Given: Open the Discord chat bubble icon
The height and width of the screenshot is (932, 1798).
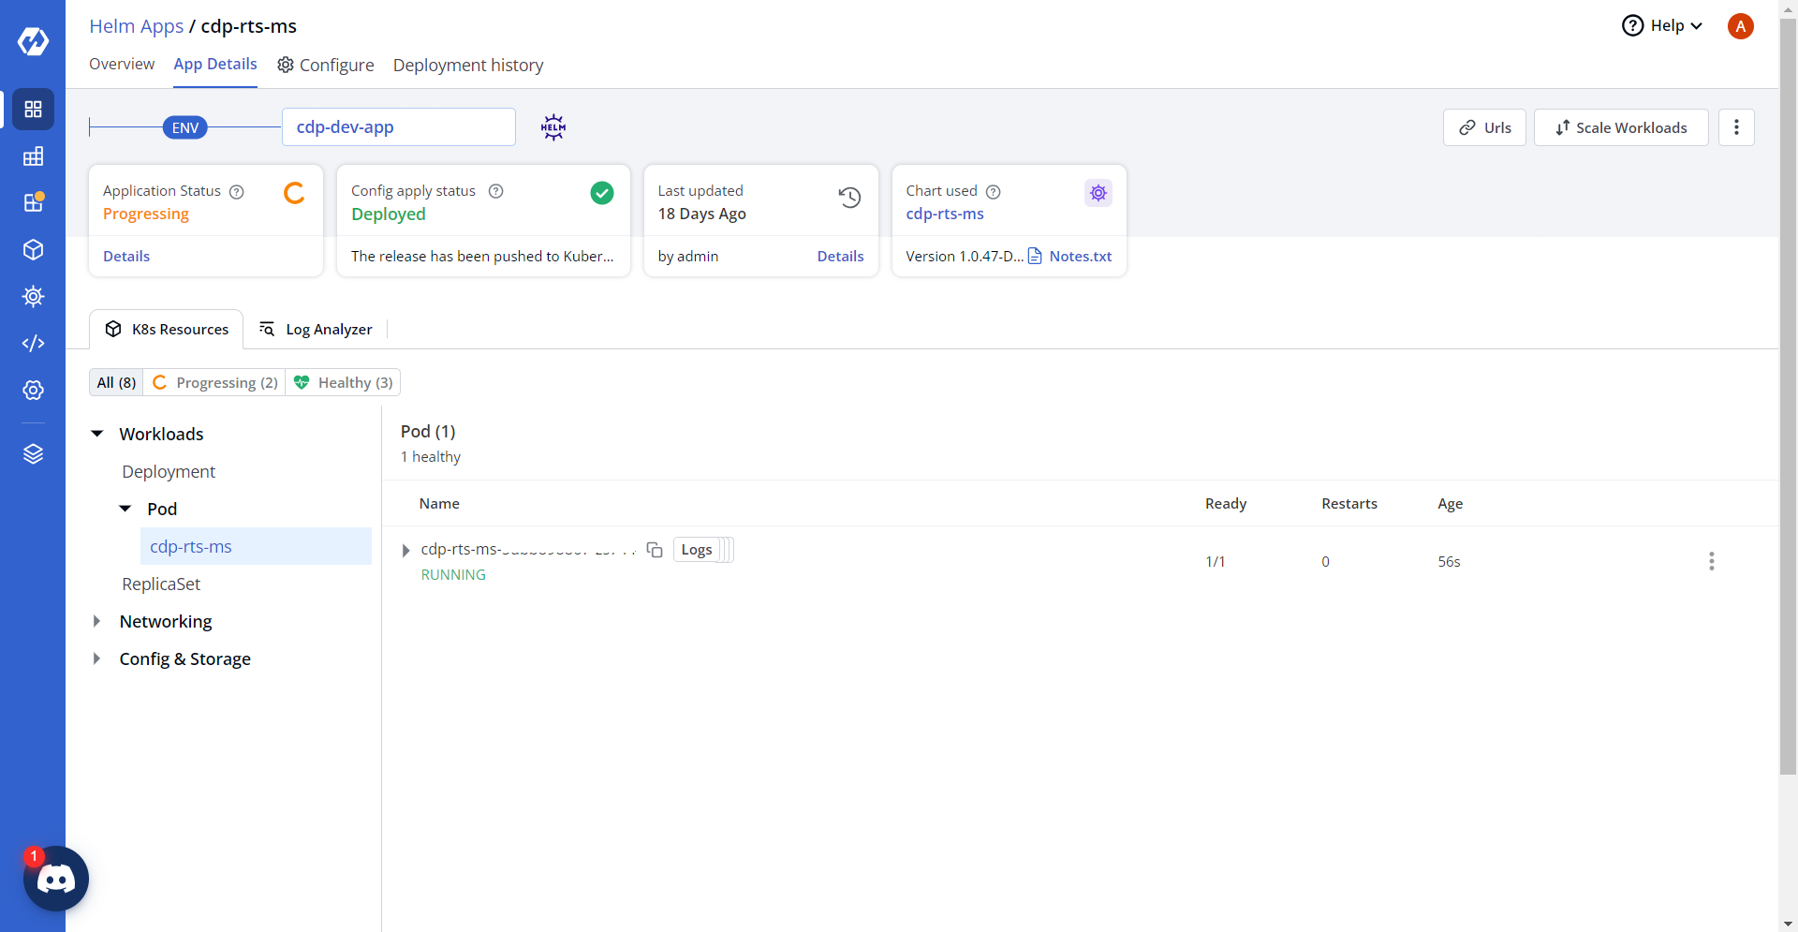Looking at the screenshot, I should coord(56,879).
